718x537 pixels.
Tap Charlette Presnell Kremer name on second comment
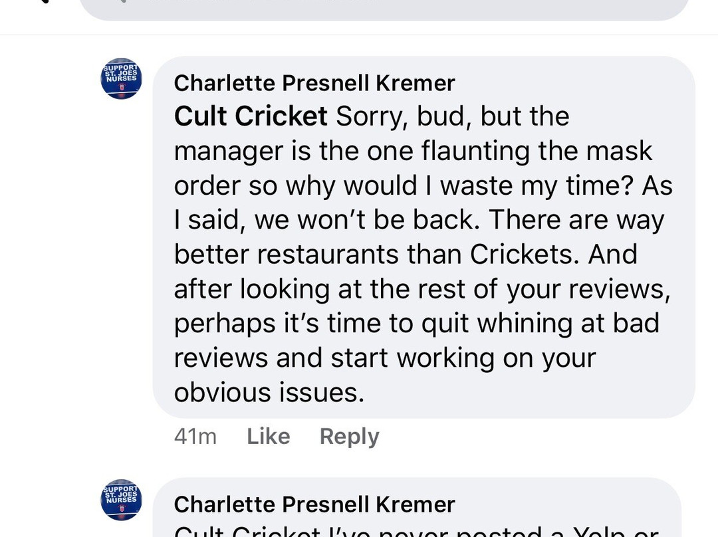[x=314, y=504]
